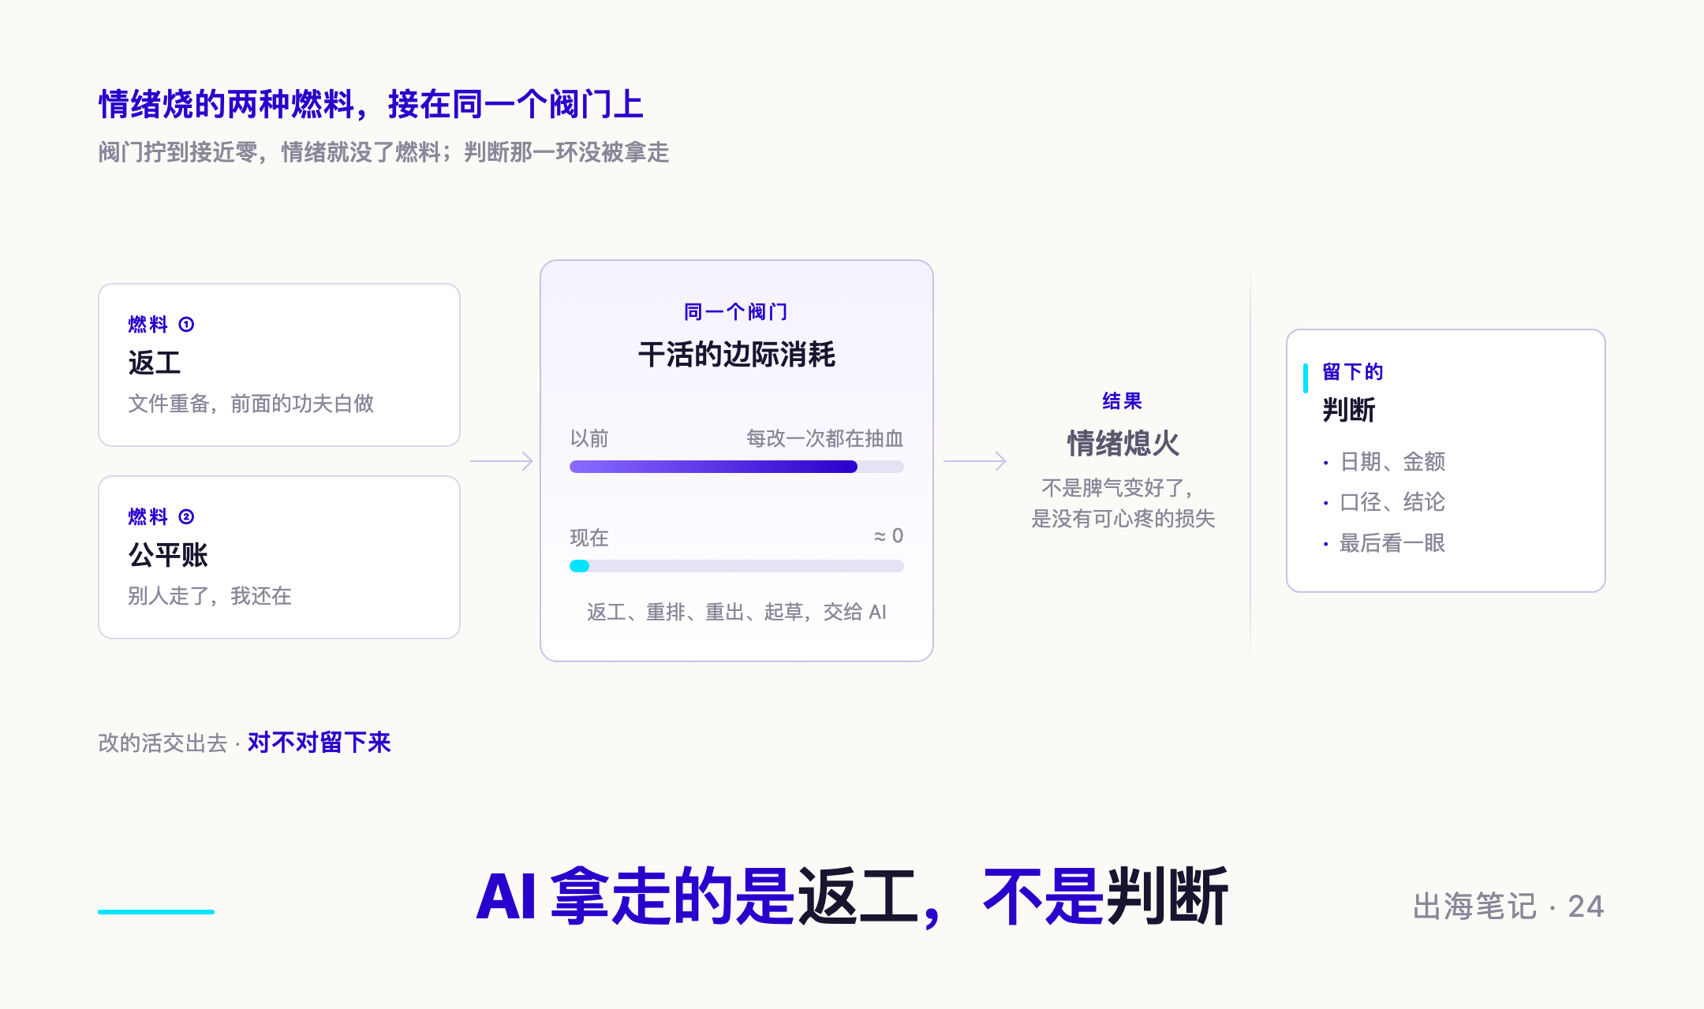Click the arrow pointing into the 同一个阀门 card
Viewport: 1704px width, 1009px height.
502,460
